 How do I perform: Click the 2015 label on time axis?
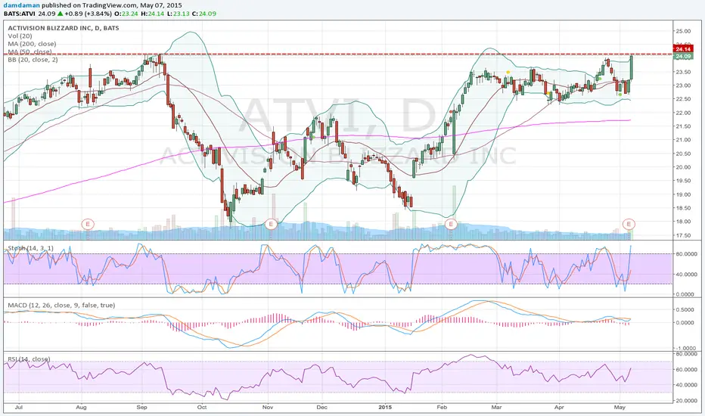point(385,408)
